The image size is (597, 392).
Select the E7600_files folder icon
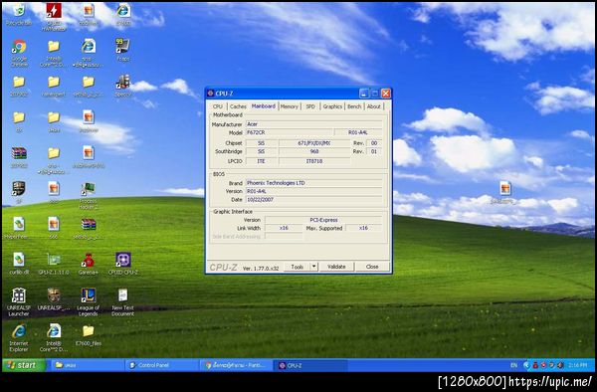click(89, 335)
